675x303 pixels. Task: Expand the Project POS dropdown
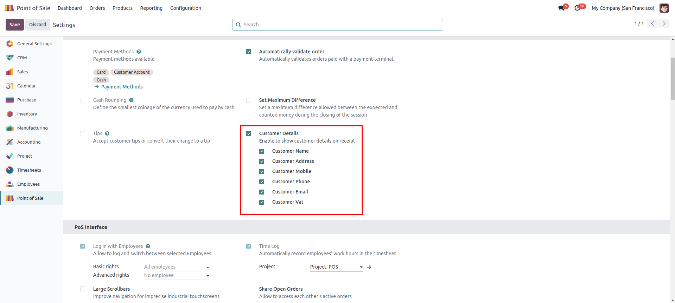pos(361,267)
